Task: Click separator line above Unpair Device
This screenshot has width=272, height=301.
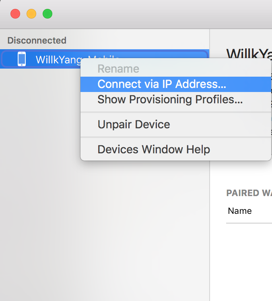Action: [176, 112]
